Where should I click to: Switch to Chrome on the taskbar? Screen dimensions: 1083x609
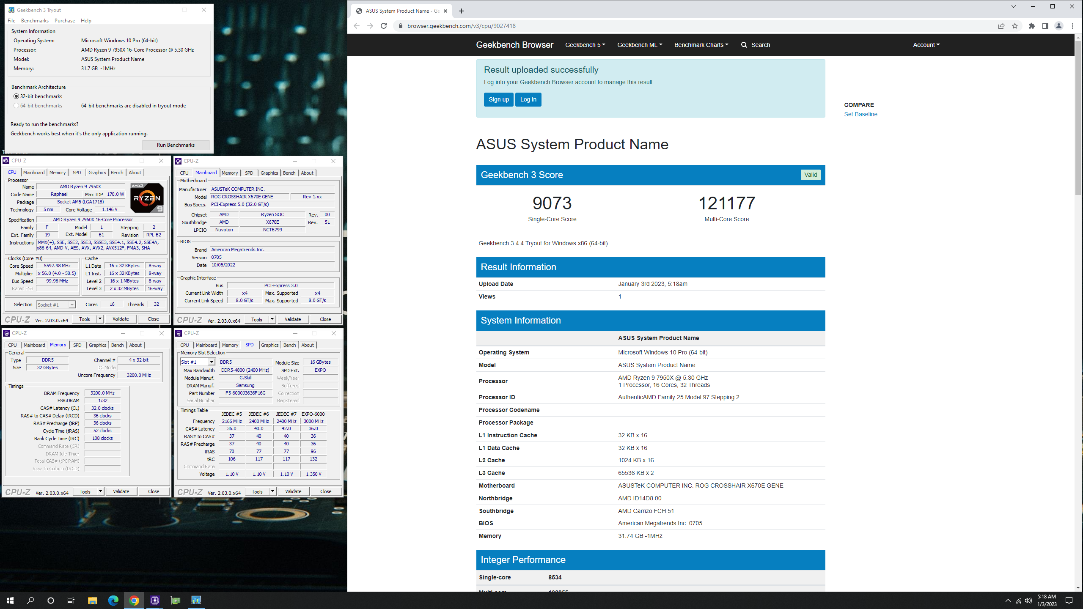pos(134,601)
